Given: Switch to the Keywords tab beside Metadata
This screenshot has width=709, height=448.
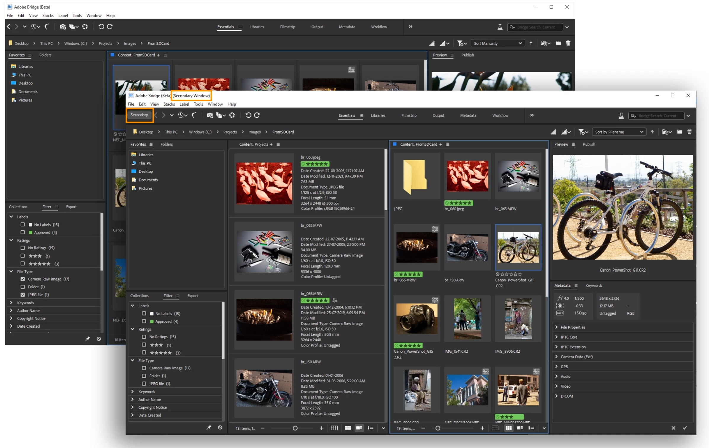Looking at the screenshot, I should 593,286.
